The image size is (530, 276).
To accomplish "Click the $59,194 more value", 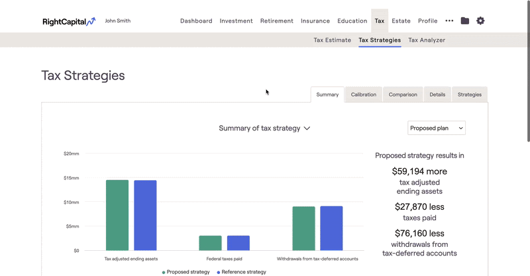I will [x=419, y=171].
